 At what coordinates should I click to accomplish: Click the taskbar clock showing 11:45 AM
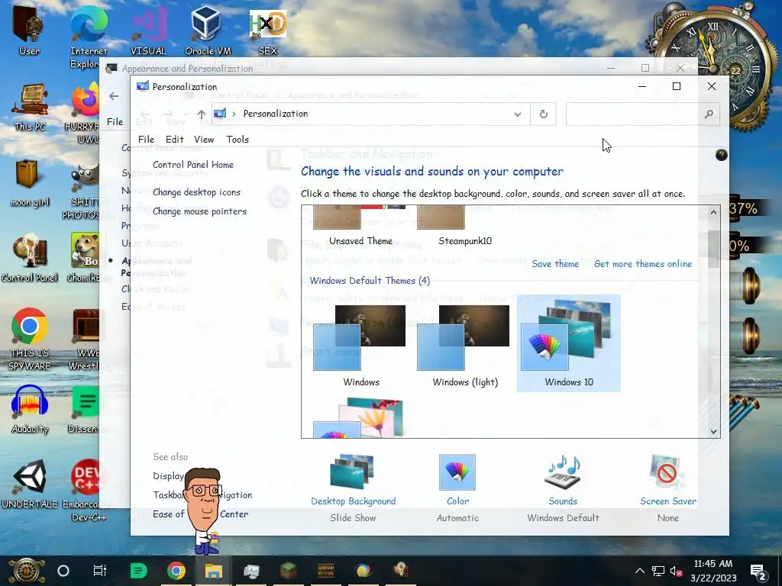pos(713,571)
